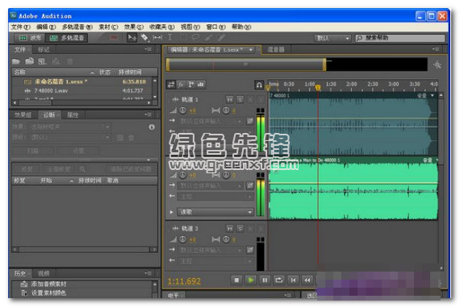Mute 轨道 1 with M button
This screenshot has width=460, height=307.
tap(230, 100)
